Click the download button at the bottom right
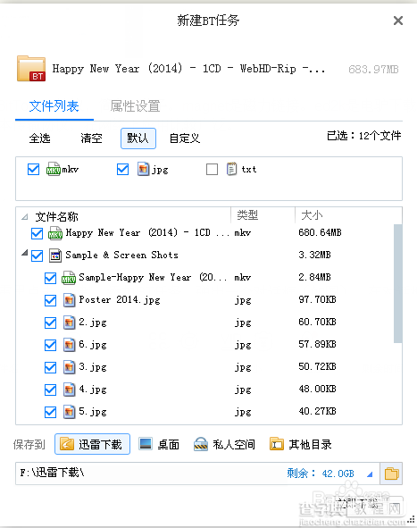This screenshot has width=417, height=528. point(370,505)
